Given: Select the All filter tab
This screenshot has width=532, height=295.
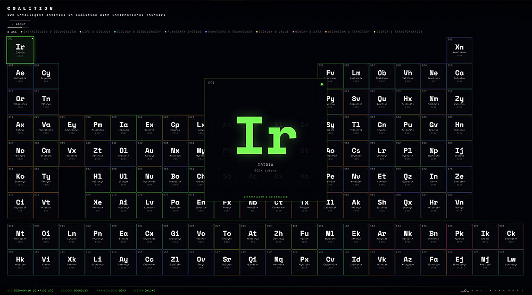Looking at the screenshot, I should pyautogui.click(x=13, y=32).
